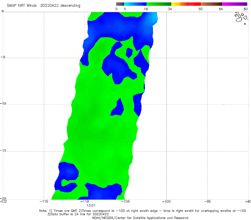This screenshot has width=251, height=220.
Task: Click the Galapagos islands outline
Action: click(242, 18)
